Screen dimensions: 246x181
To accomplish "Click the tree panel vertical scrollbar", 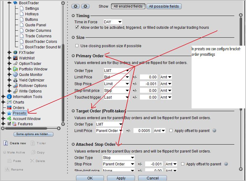I will [63, 82].
